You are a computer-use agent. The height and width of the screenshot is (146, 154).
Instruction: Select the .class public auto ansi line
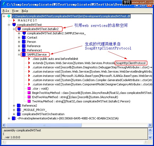[x=55, y=59]
